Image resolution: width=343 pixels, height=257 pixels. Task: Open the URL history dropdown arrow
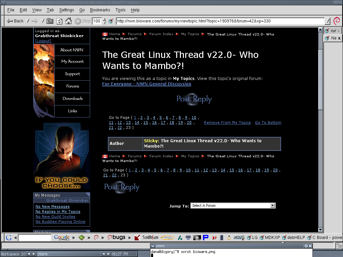[x=327, y=21]
